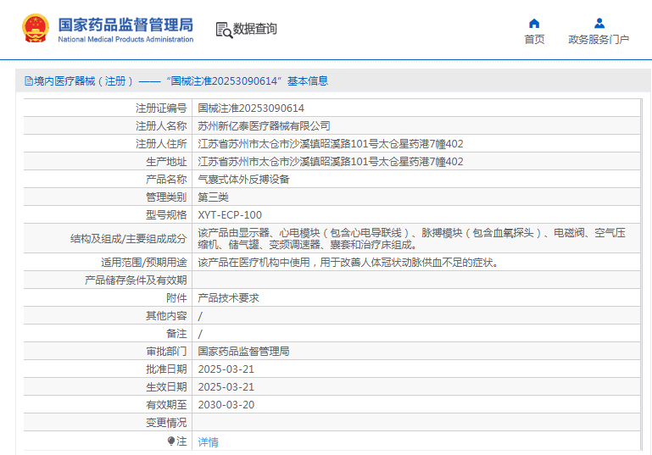Click the 型号规格 row label
The width and height of the screenshot is (652, 455).
coord(166,215)
